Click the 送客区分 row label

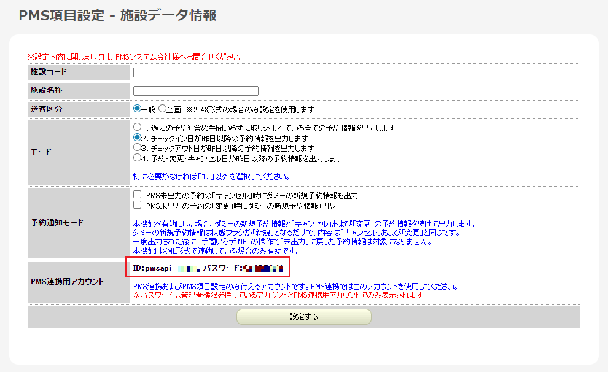coord(47,109)
